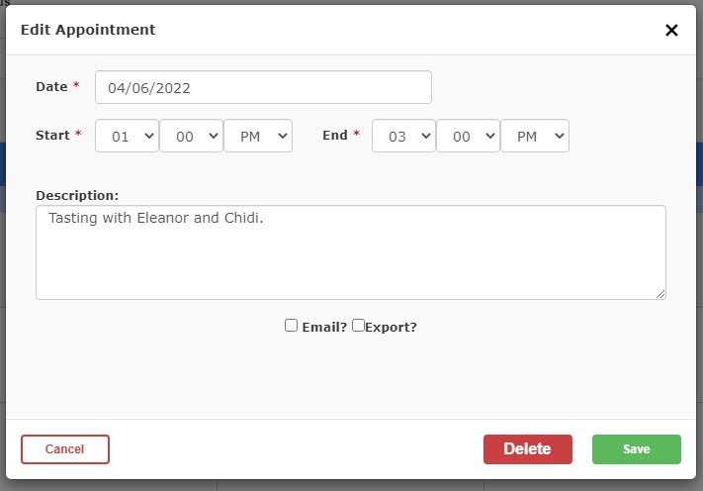Close the Edit Appointment dialog
Viewport: 703px width, 491px height.
click(x=671, y=30)
